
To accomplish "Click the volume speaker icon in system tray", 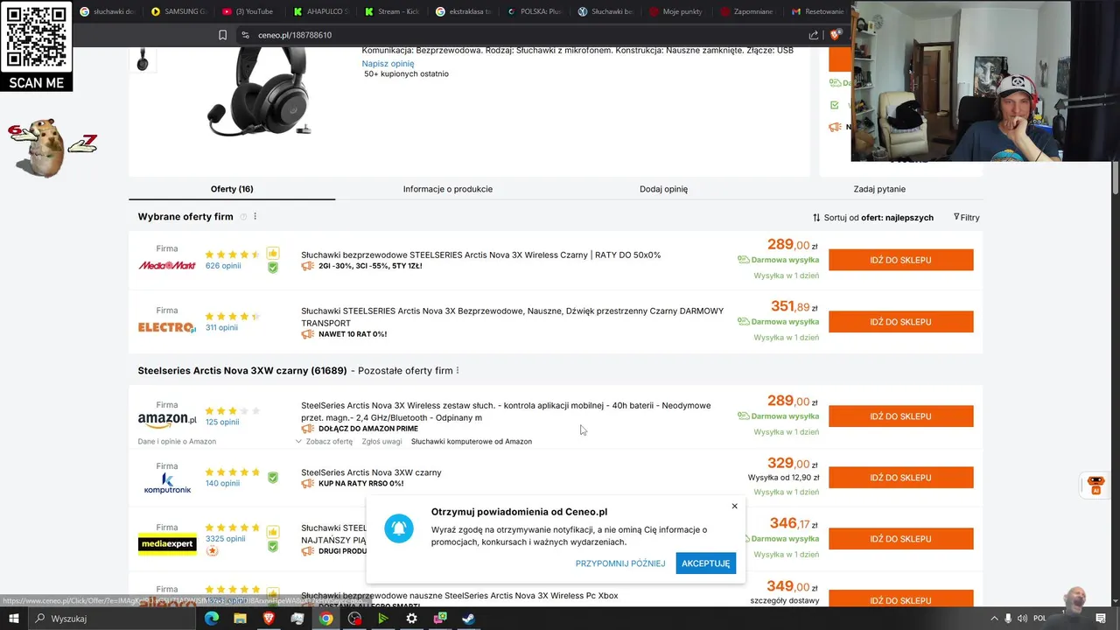I will 1020,619.
